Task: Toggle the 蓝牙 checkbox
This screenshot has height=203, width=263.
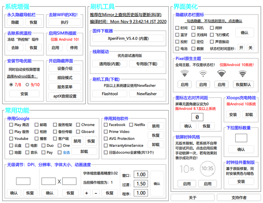Action: pyautogui.click(x=177, y=35)
